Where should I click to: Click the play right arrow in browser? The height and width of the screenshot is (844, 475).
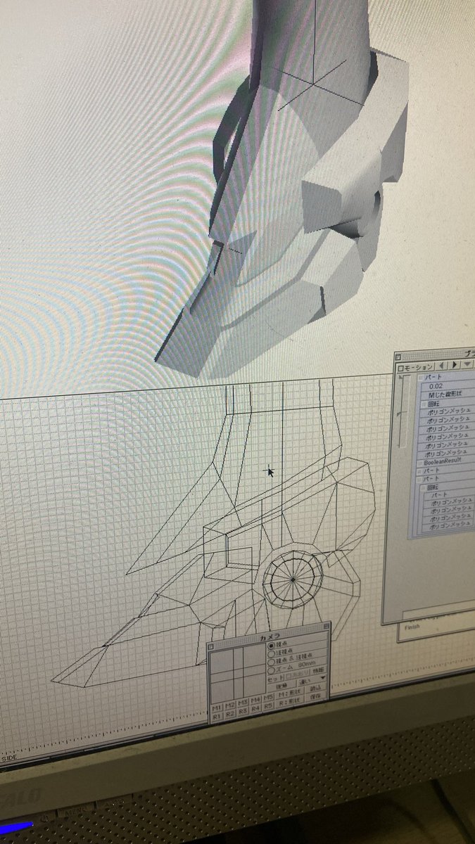(x=455, y=364)
